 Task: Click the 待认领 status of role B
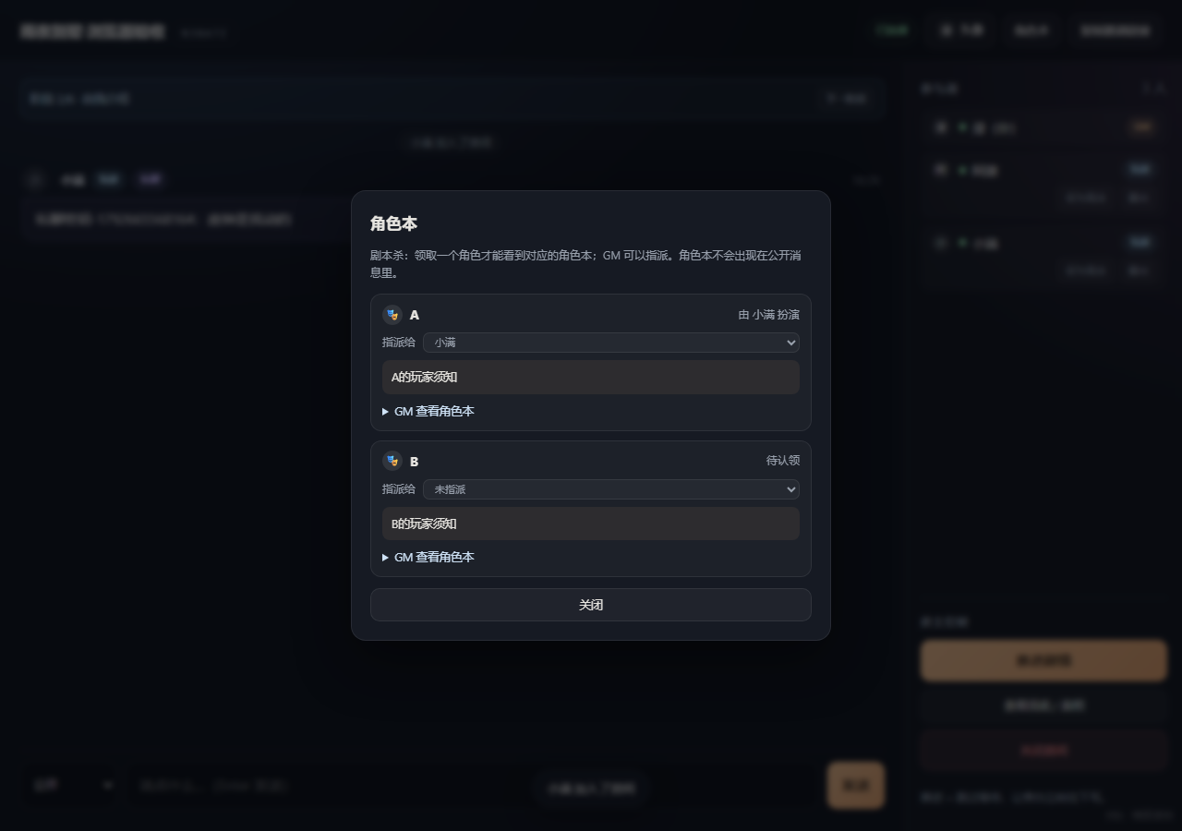coord(783,461)
